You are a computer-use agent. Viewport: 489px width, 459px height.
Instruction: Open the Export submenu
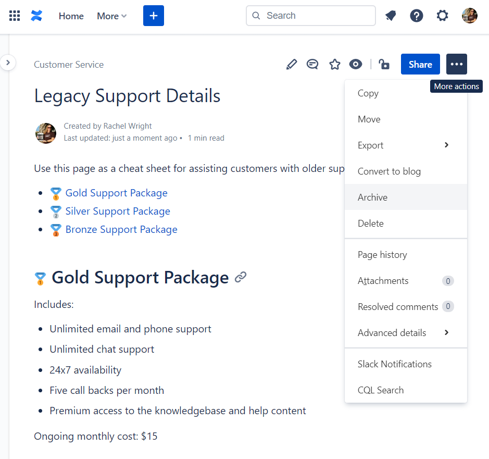tap(370, 145)
